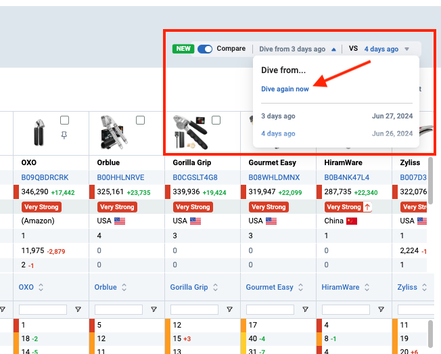Click the pin icon under OXO checkbox
The image size is (441, 354).
coord(64,135)
